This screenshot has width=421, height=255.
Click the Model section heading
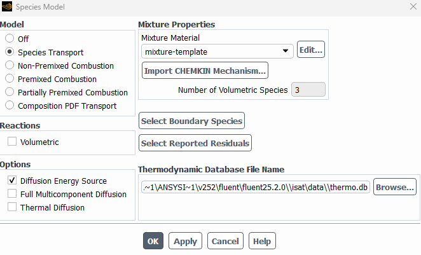[x=12, y=24]
